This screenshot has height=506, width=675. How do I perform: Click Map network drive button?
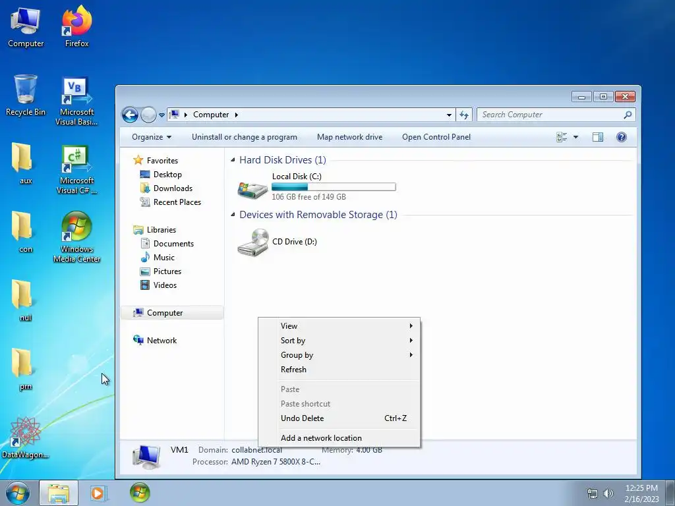click(x=349, y=137)
